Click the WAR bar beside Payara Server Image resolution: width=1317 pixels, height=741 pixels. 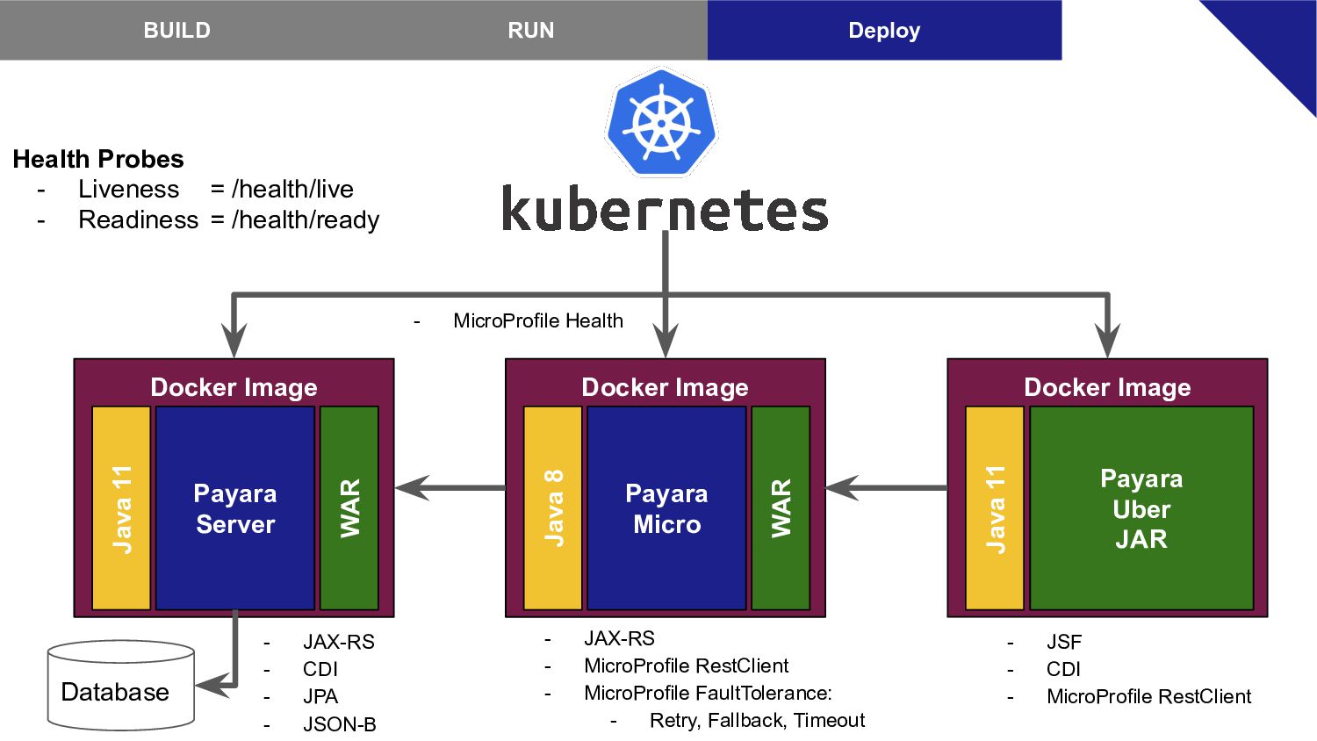349,508
